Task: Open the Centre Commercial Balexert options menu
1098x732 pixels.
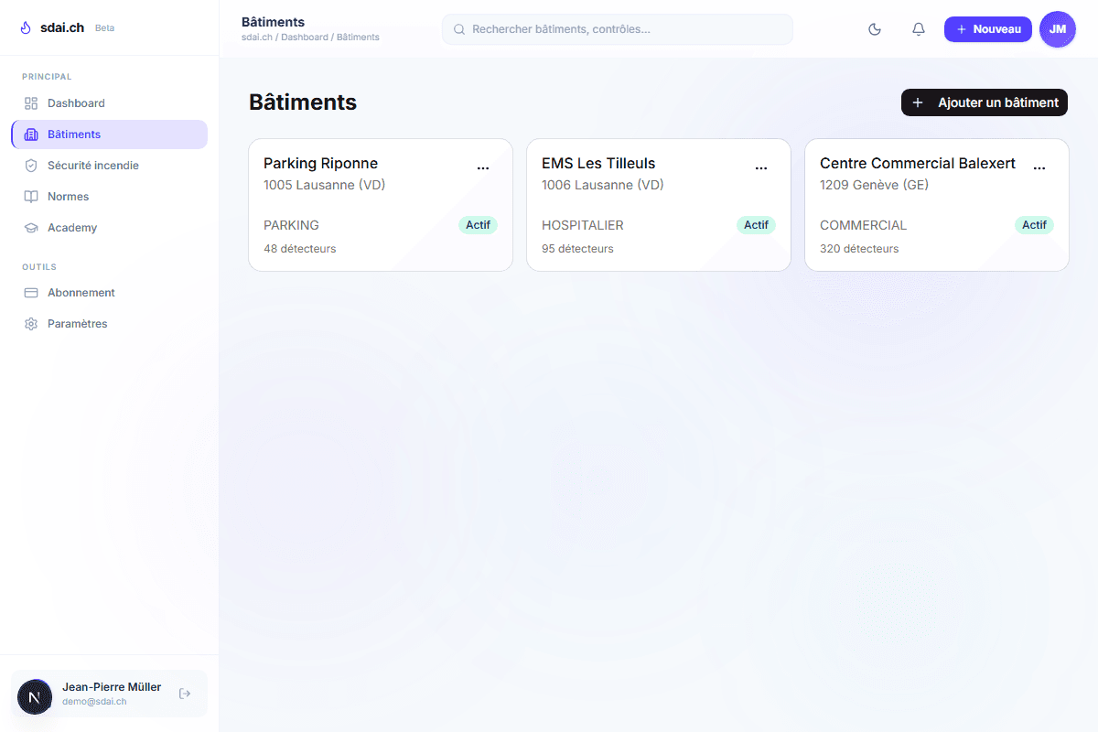Action: [1039, 167]
